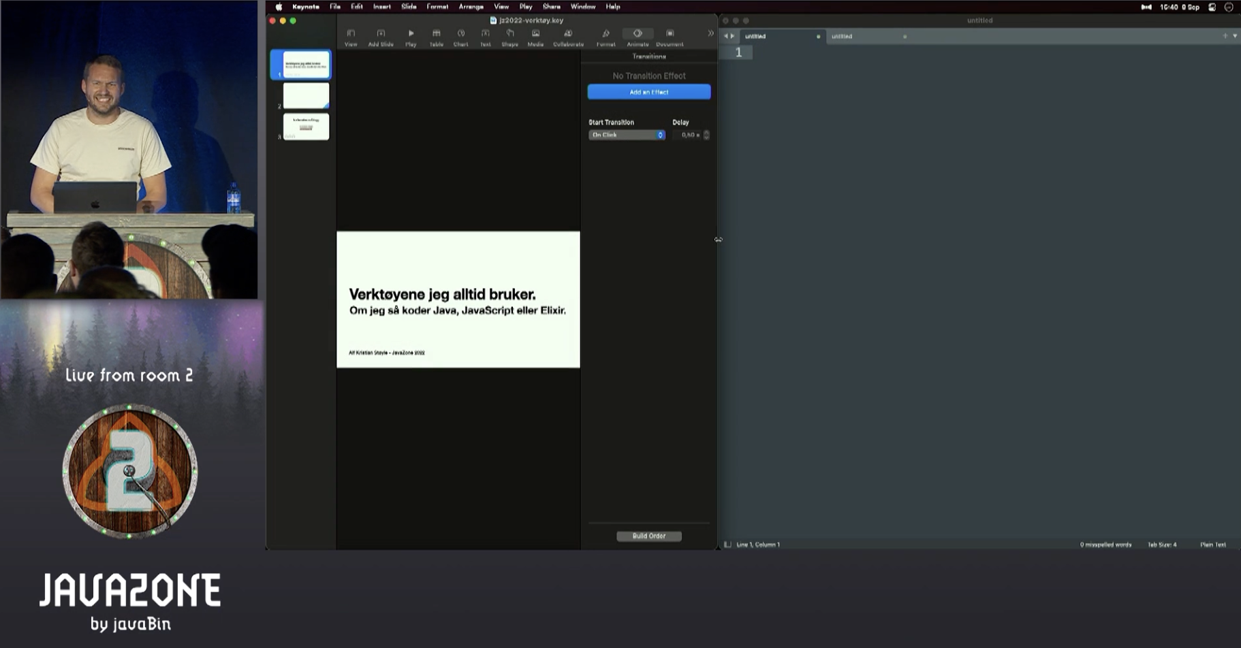This screenshot has height=648, width=1241.
Task: Open the View options dropdown in the toolbar
Action: click(351, 34)
